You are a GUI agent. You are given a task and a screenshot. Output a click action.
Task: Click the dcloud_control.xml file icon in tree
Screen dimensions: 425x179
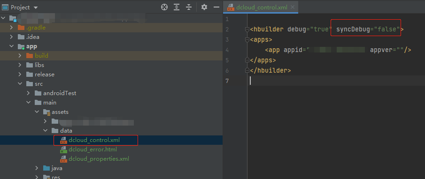(63, 140)
